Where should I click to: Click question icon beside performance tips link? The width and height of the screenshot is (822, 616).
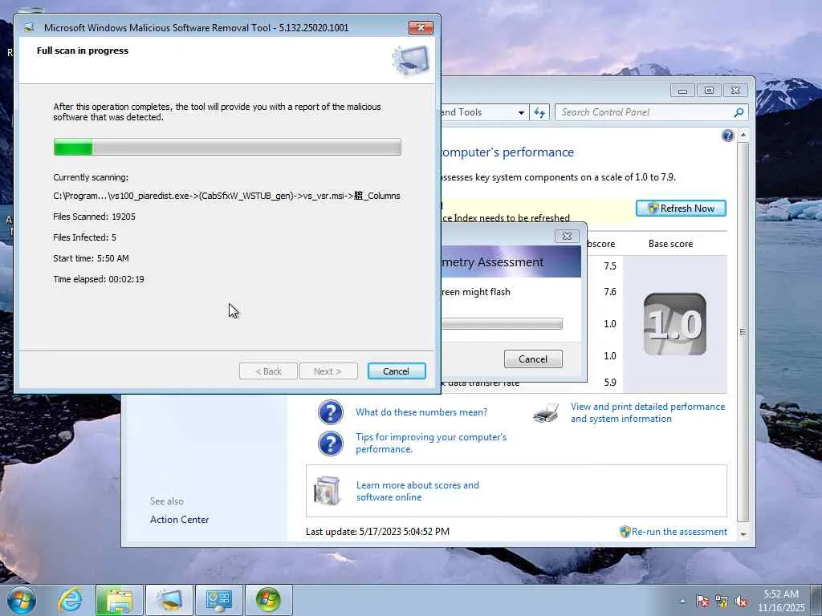click(330, 443)
